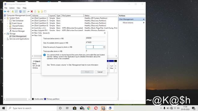Click the Unallocated black legend swatch
This screenshot has width=198, height=111.
(33, 99)
